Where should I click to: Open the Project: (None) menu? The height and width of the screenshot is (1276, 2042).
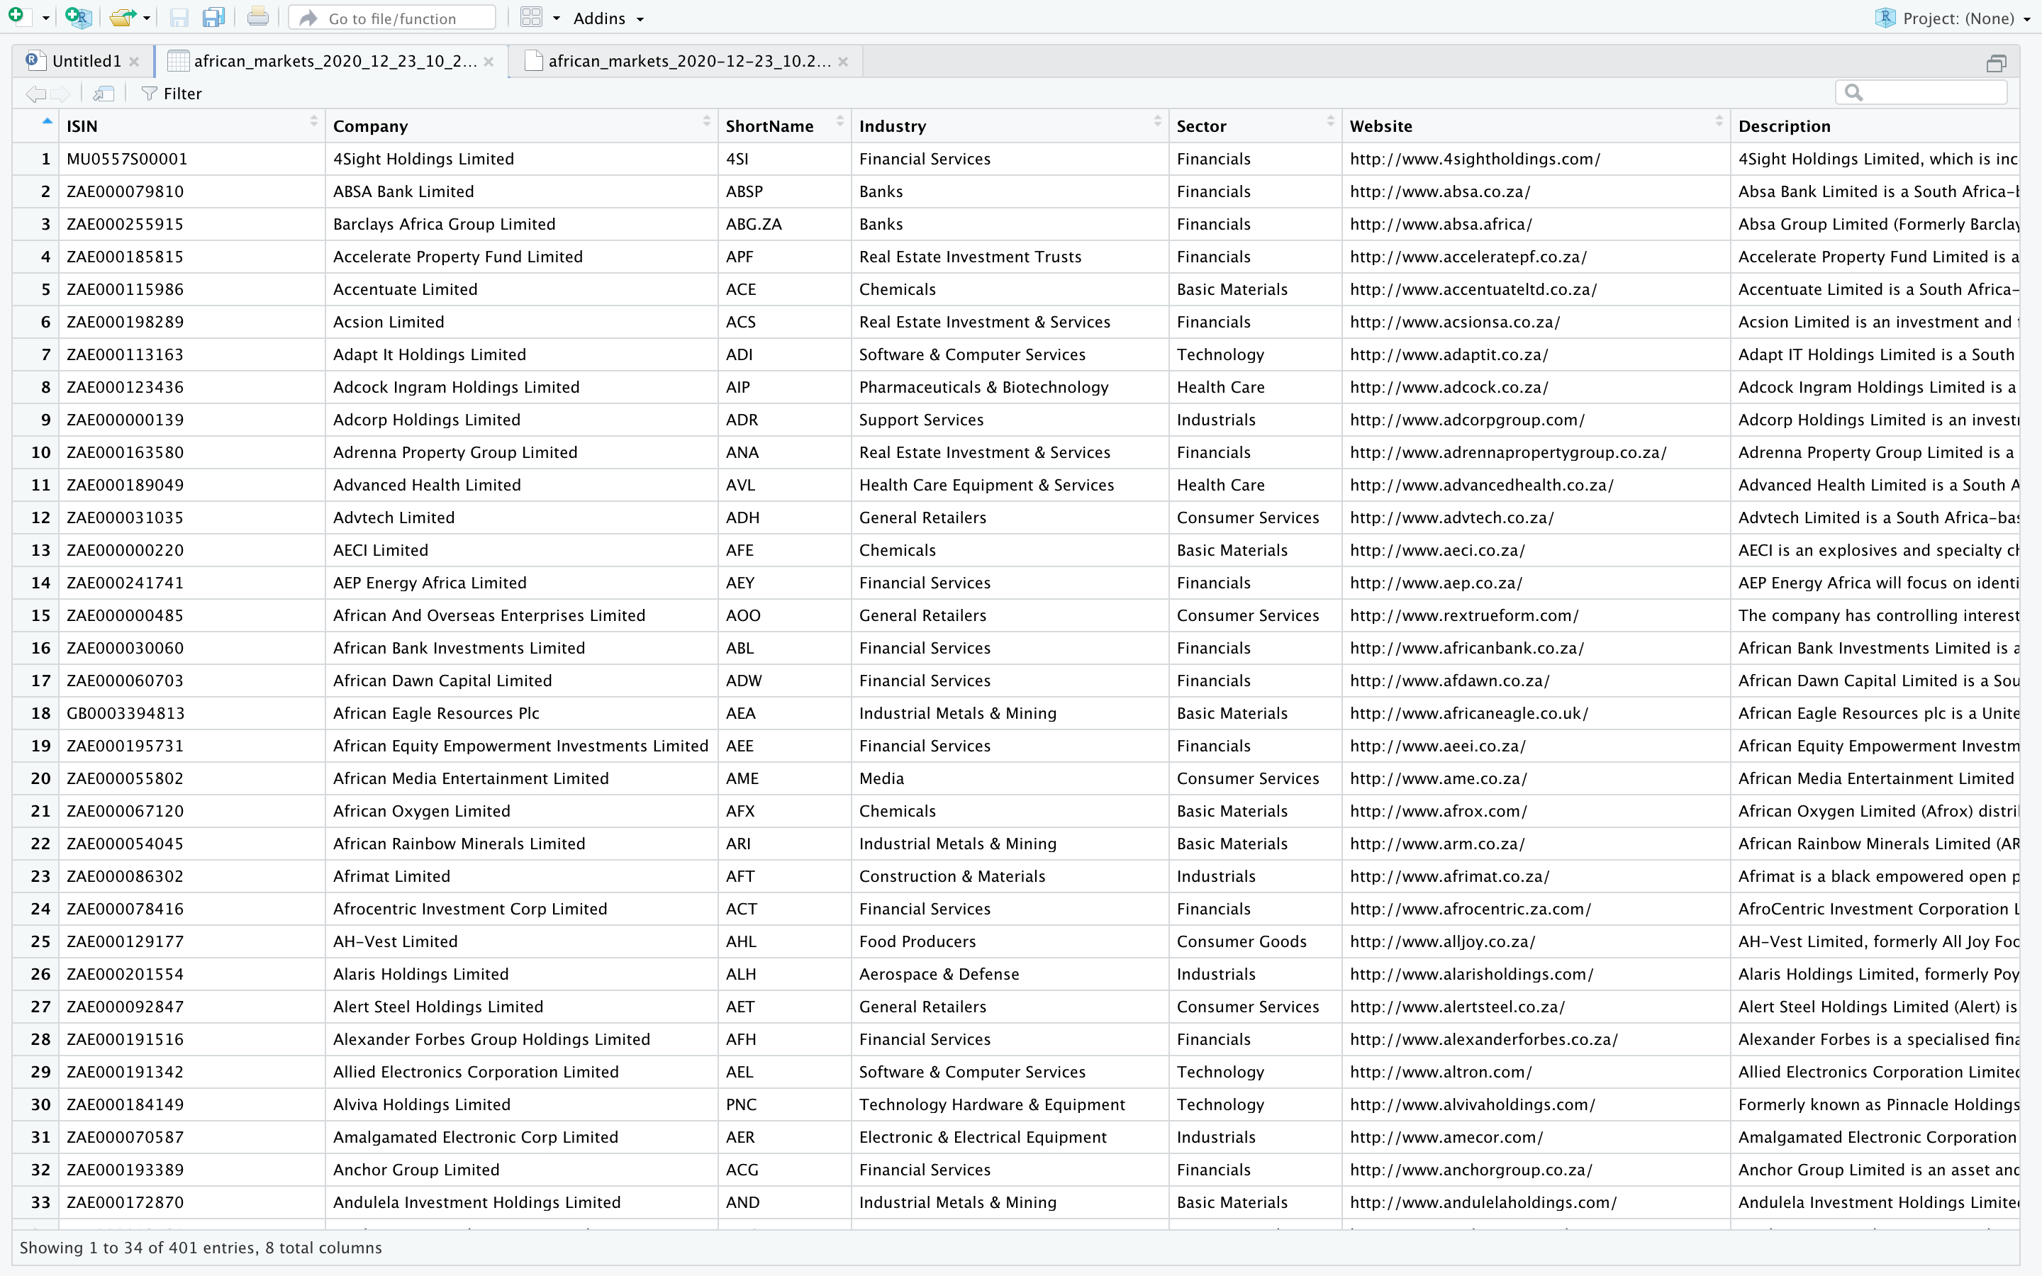tap(1952, 18)
